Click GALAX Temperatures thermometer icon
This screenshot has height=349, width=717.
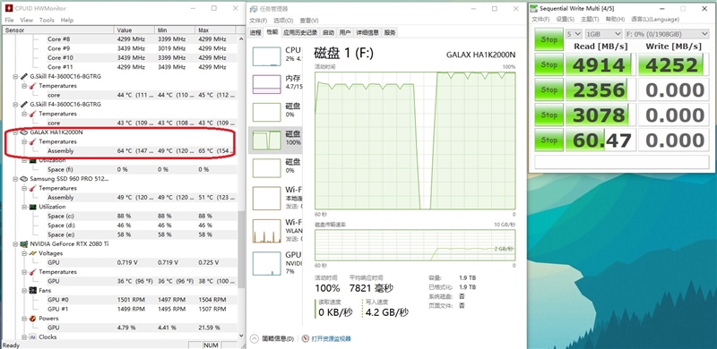pyautogui.click(x=32, y=141)
